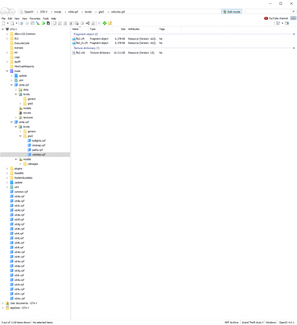Open the Edit menu
Screen dimensions: 297x325
10,19
